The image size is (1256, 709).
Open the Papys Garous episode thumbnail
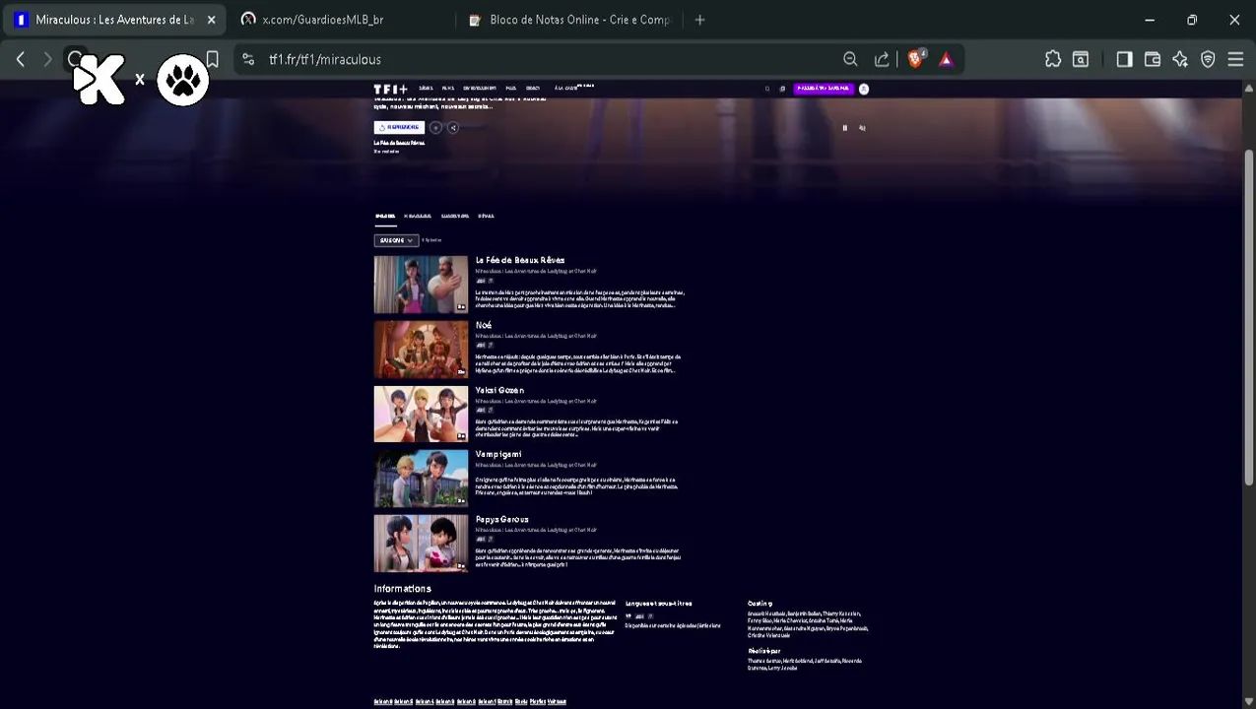click(x=421, y=544)
